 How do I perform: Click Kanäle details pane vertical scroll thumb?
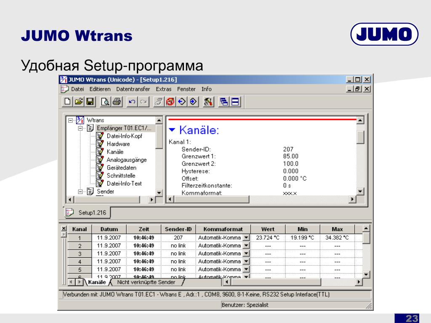360,137
